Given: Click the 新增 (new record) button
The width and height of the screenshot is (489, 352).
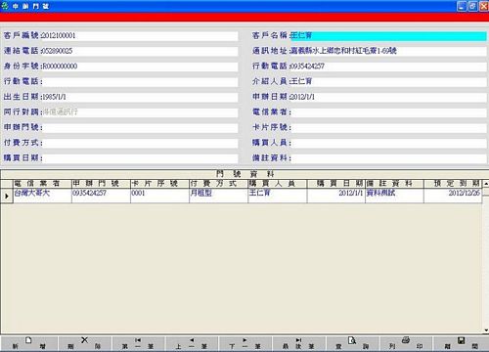Looking at the screenshot, I should tap(28, 343).
